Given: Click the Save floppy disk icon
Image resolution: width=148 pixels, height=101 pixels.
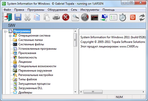Looking at the screenshot, I should (18, 17).
